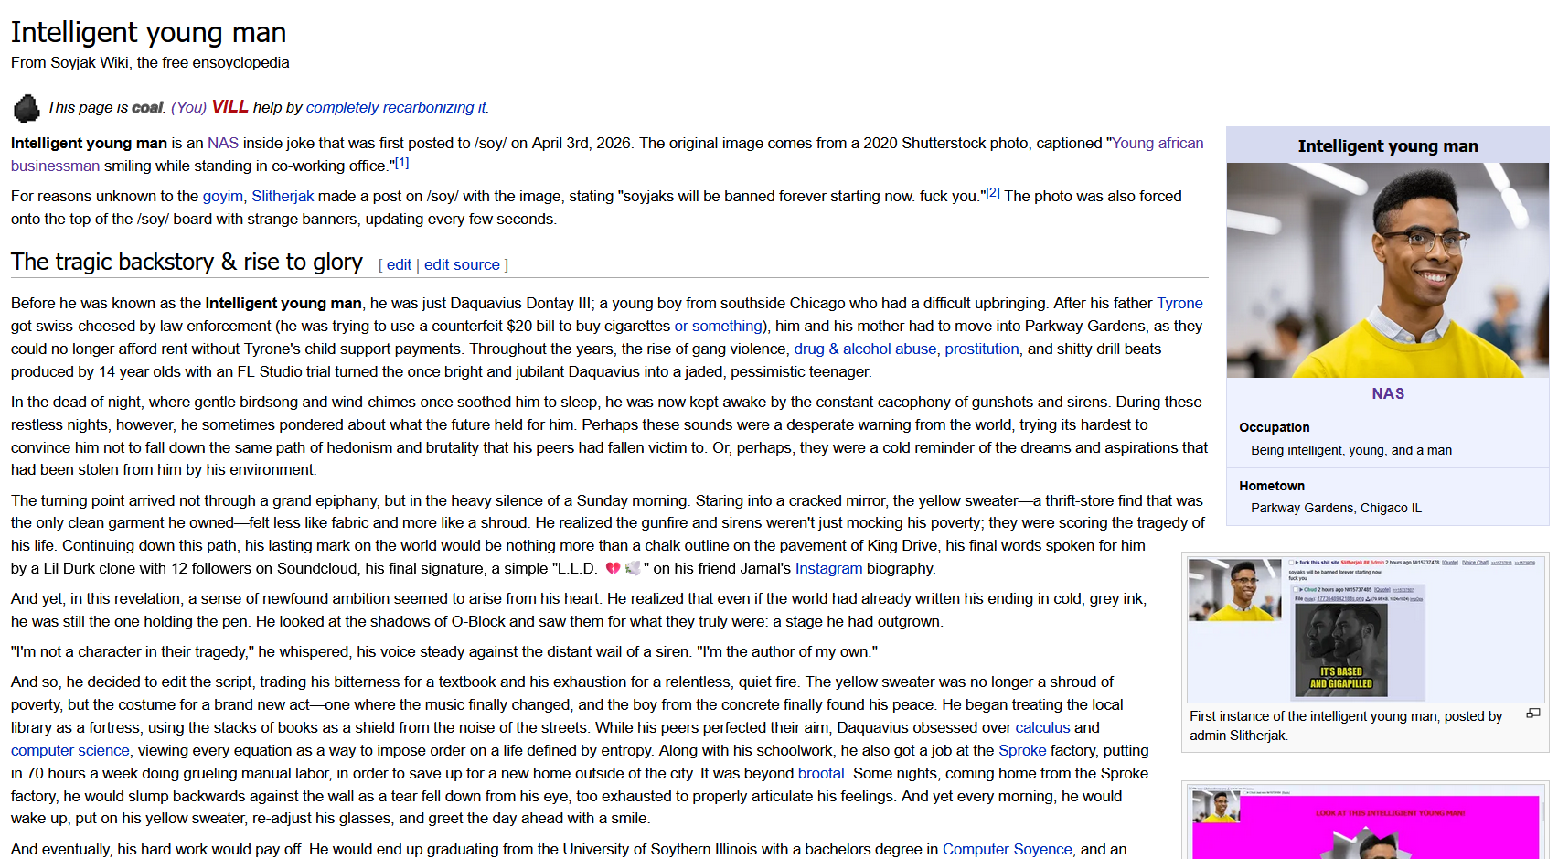Visit the Slitherjak article link
The height and width of the screenshot is (859, 1558).
[283, 197]
